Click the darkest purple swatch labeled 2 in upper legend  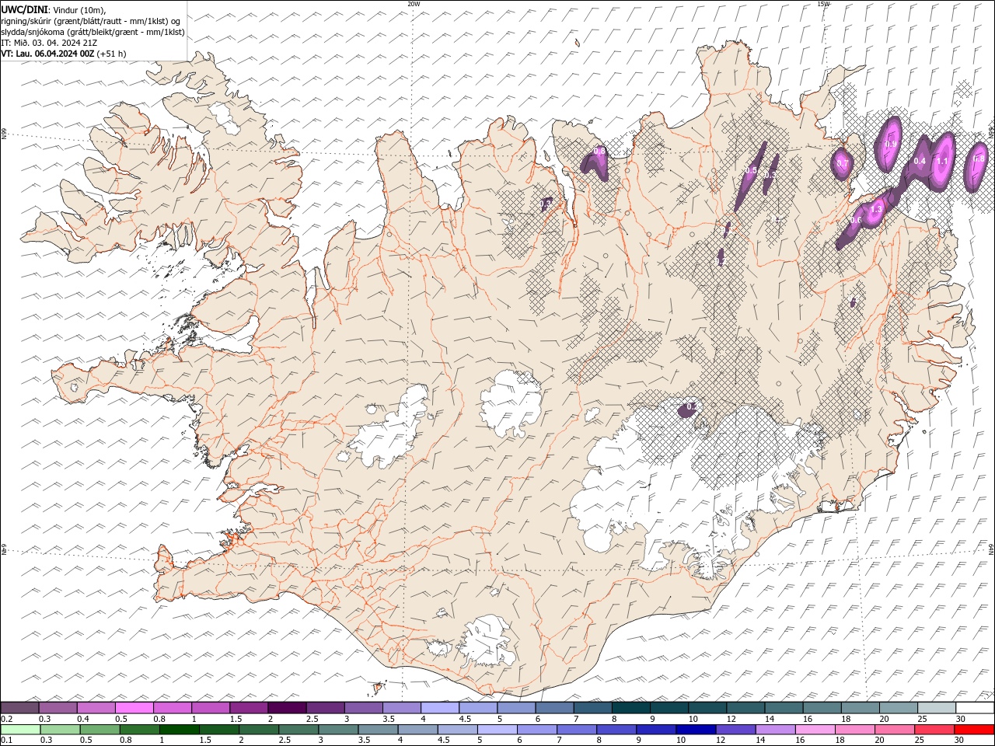[286, 708]
